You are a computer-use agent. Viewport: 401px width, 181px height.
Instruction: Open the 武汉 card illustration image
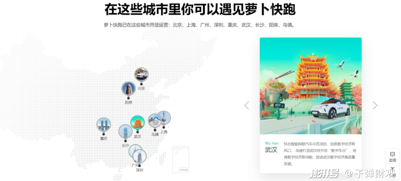pyautogui.click(x=311, y=86)
